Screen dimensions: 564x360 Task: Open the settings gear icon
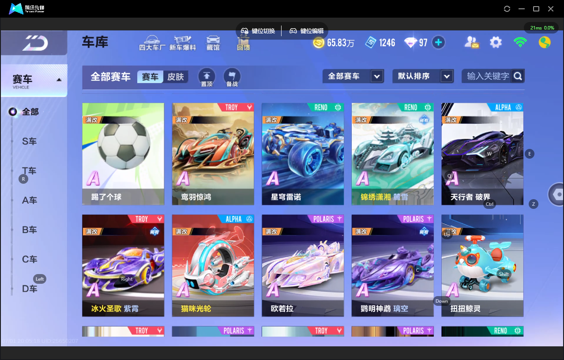tap(496, 42)
